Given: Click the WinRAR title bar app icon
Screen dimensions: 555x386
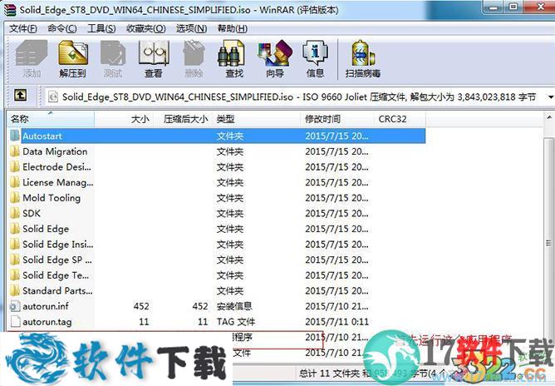Looking at the screenshot, I should (10, 9).
